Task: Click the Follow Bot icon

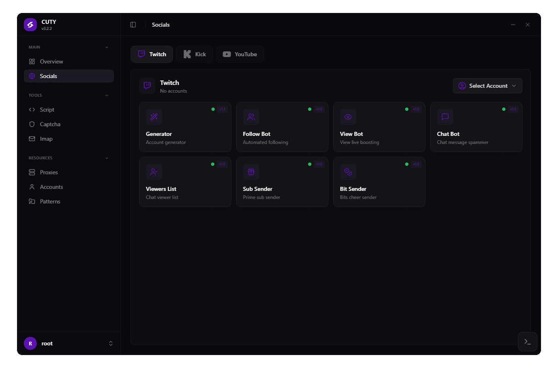Action: click(251, 117)
